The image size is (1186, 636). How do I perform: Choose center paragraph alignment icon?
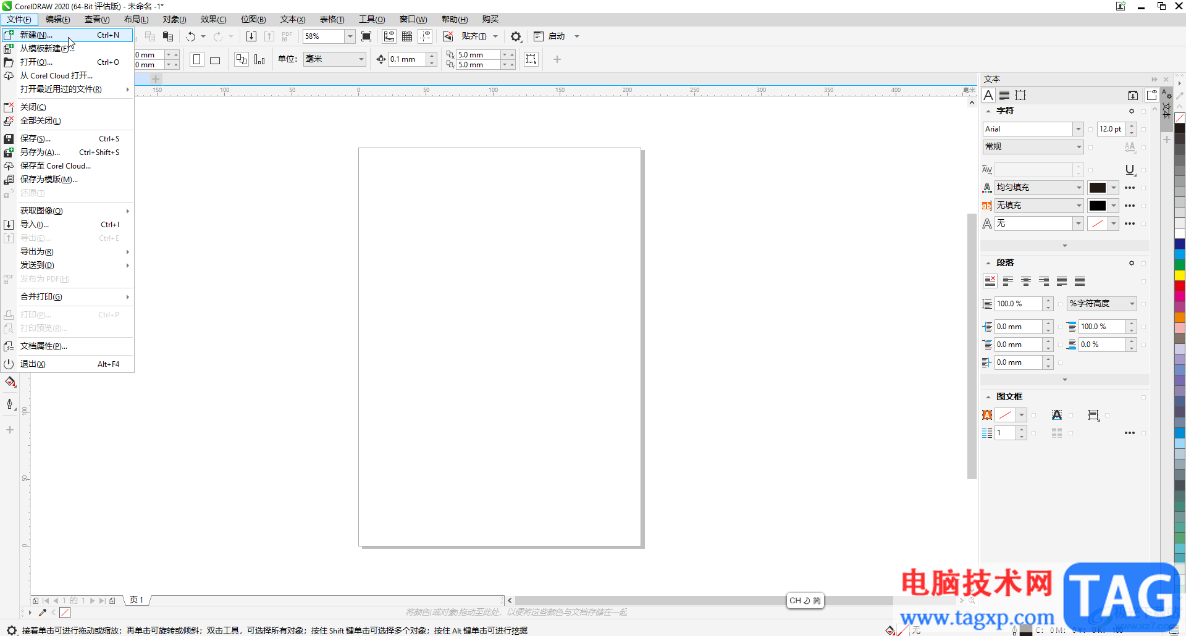[1026, 281]
